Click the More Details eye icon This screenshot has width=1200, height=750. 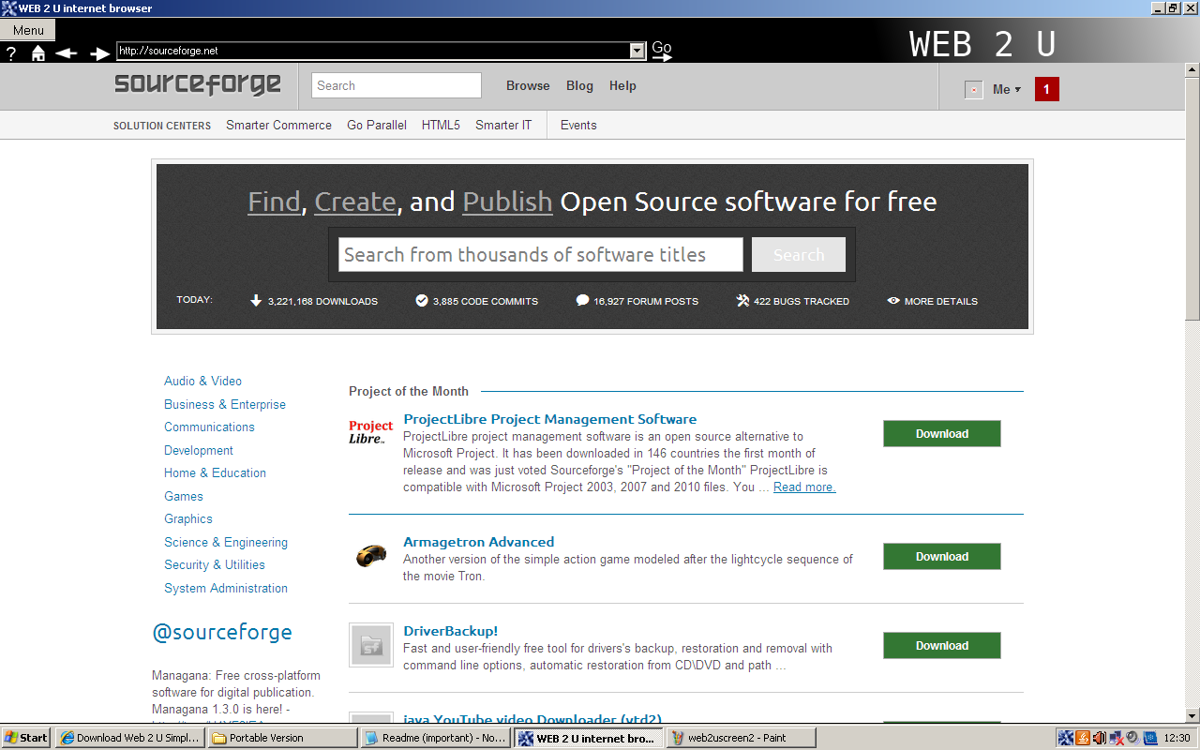892,300
